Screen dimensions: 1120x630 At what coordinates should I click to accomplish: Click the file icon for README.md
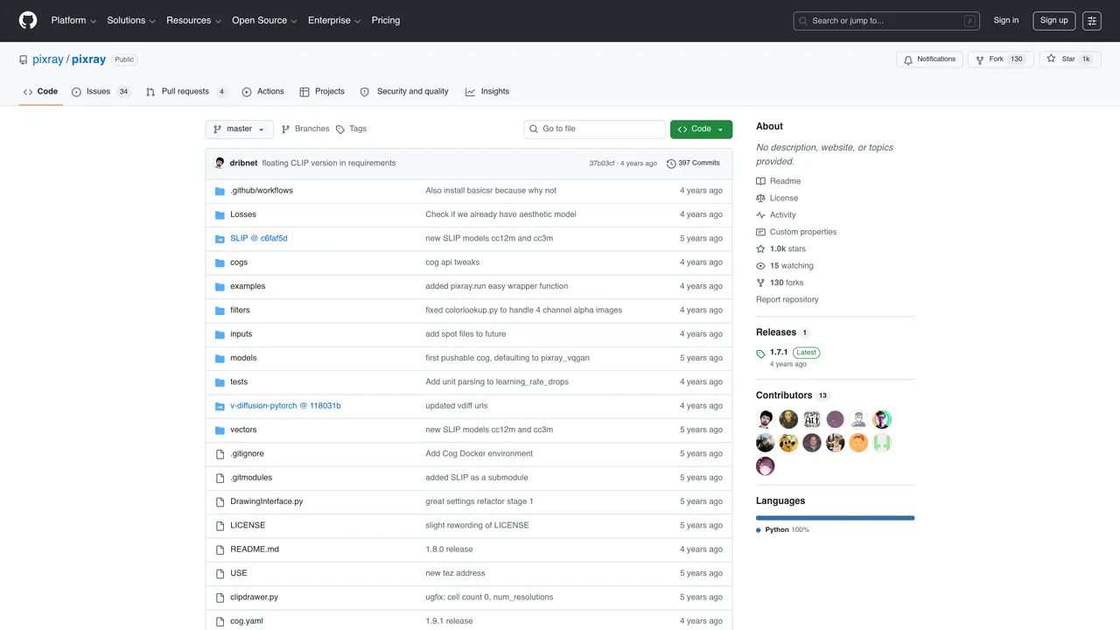click(220, 549)
